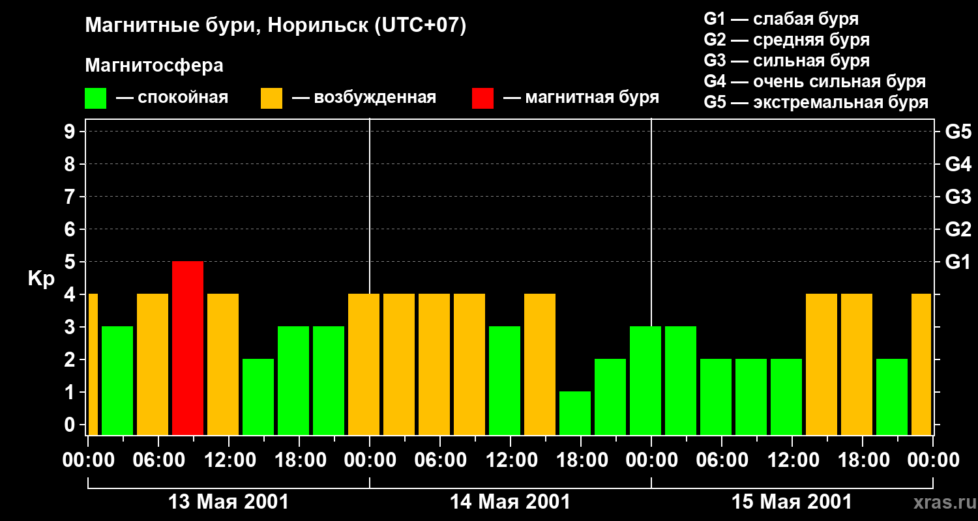
Task: Click the 'G5 — экстремальная буря' line
Action: coord(816,103)
